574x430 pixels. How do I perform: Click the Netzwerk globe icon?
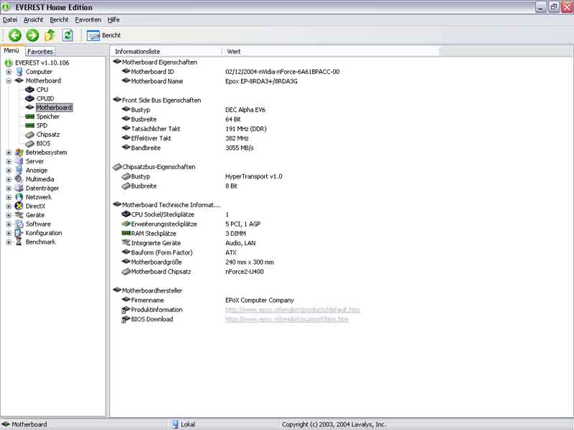[x=19, y=197]
